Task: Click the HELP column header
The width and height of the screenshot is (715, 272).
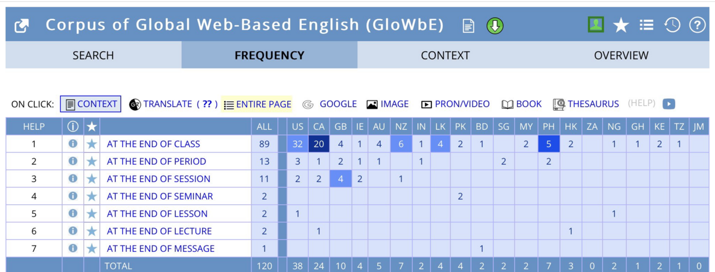Action: tap(33, 126)
